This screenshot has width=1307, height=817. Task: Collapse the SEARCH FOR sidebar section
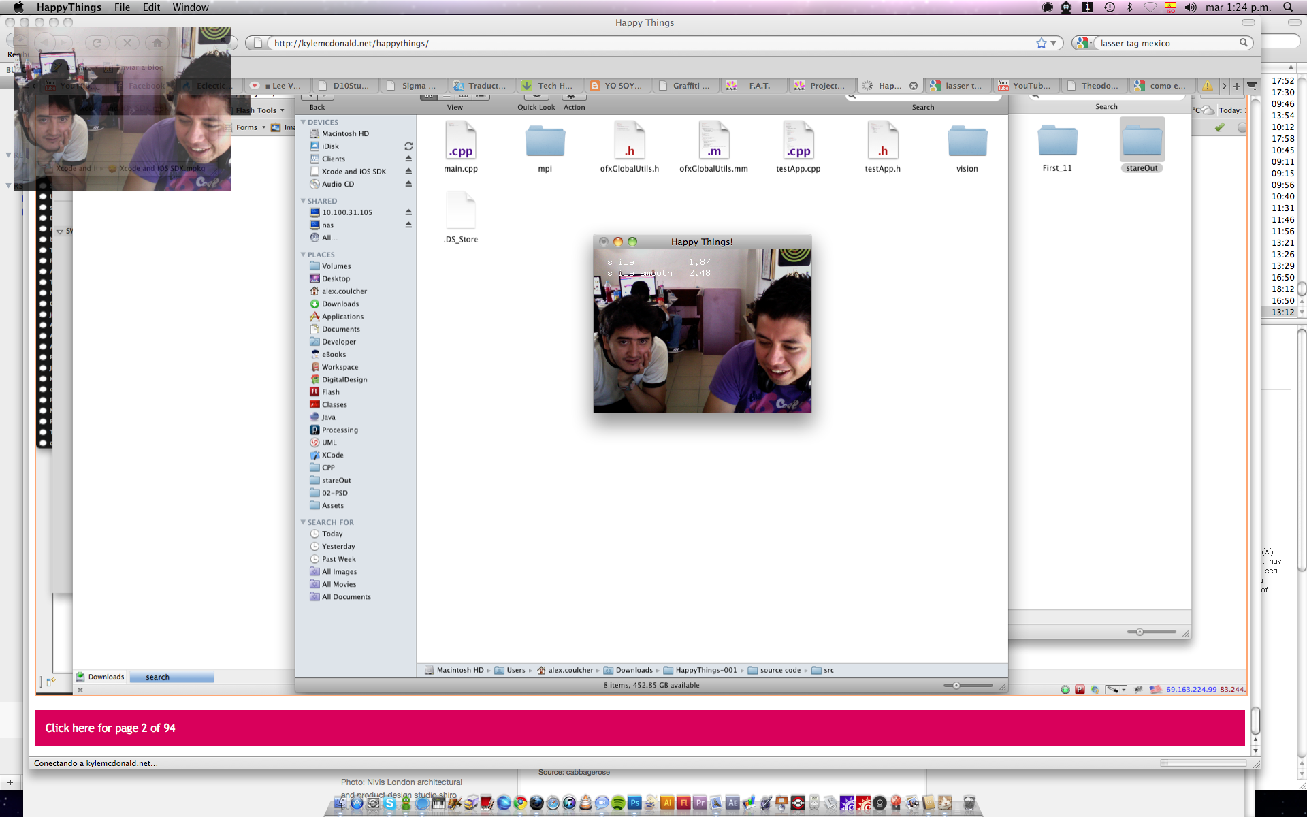pos(303,522)
